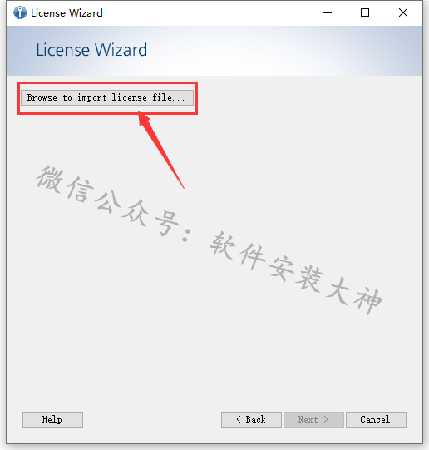Click the grayed-out Next button
The width and height of the screenshot is (429, 450).
tap(313, 419)
